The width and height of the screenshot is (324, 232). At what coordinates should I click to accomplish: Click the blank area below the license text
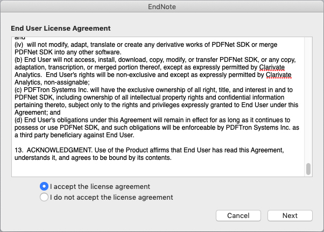tap(158, 169)
